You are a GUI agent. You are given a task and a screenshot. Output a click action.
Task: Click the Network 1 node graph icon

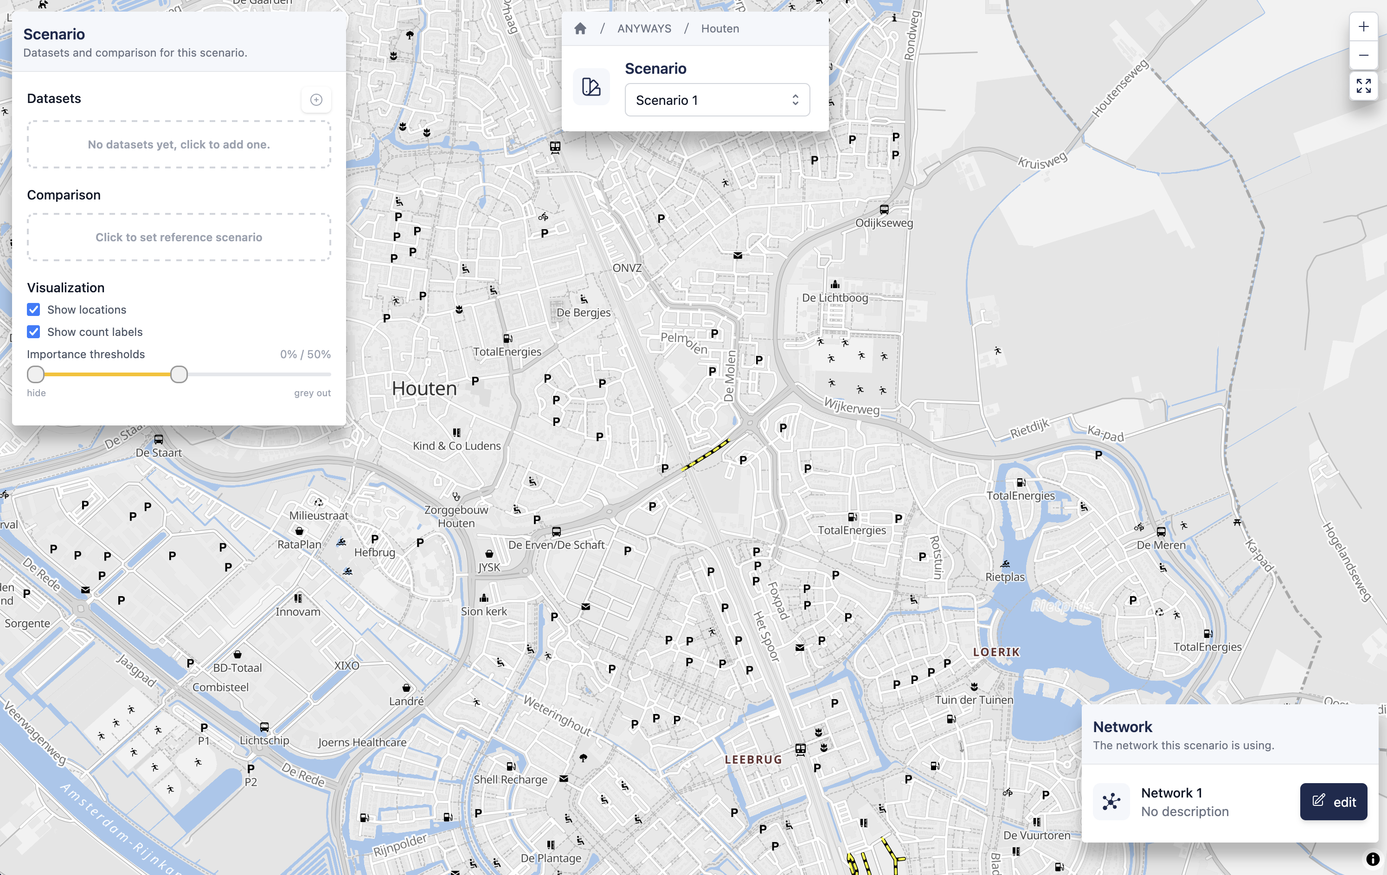pos(1111,801)
